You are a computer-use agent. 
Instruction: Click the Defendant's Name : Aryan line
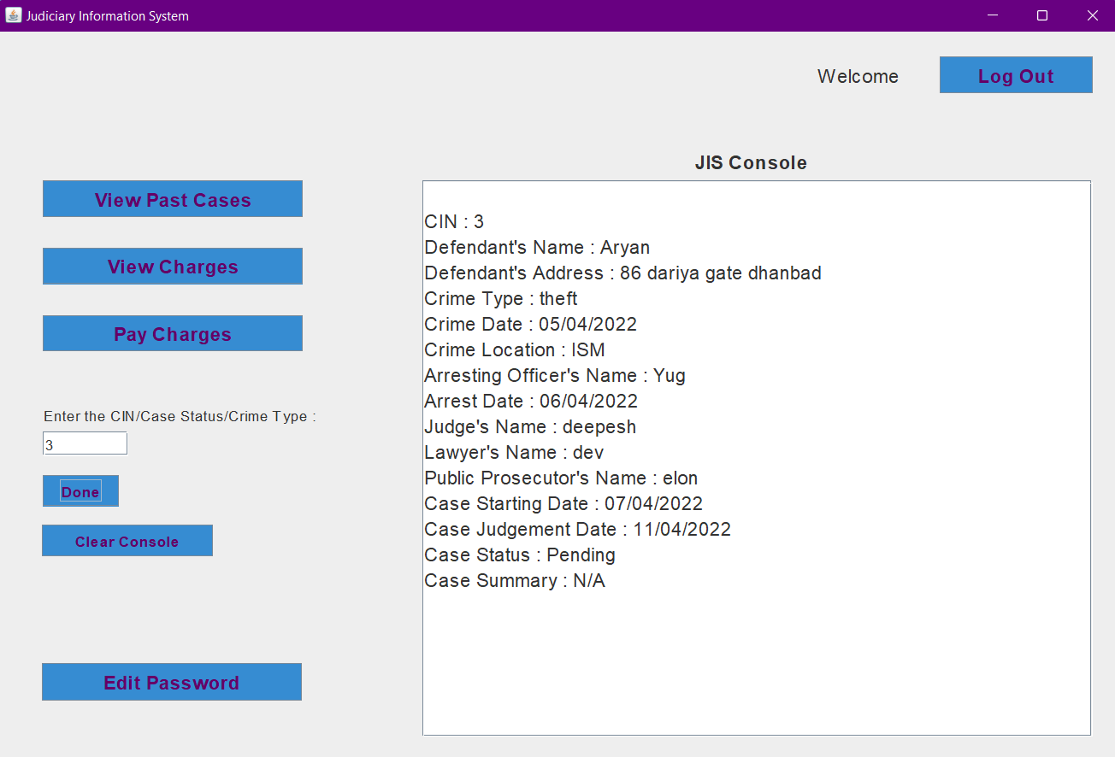tap(537, 248)
